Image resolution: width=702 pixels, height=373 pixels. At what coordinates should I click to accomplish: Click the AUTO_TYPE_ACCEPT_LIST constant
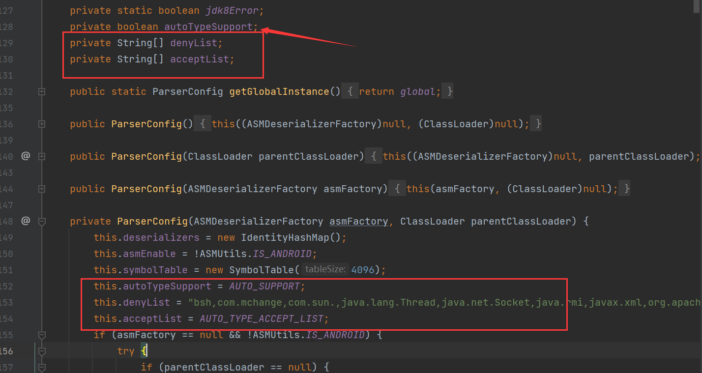(x=262, y=318)
